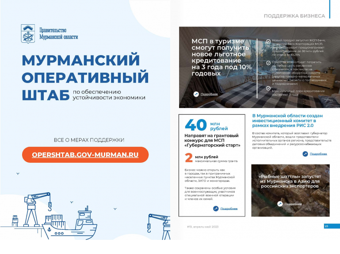The width and height of the screenshot is (340, 254).
Task: Click 'максимальная сумма гранта' caption
Action: pyautogui.click(x=216, y=161)
